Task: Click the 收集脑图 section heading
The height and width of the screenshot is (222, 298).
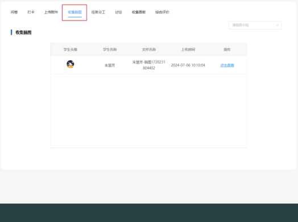Action: 23,32
